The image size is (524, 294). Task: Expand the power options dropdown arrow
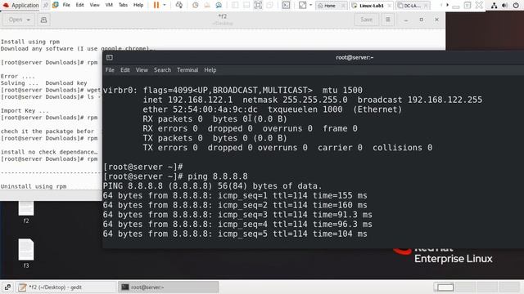[164, 5]
